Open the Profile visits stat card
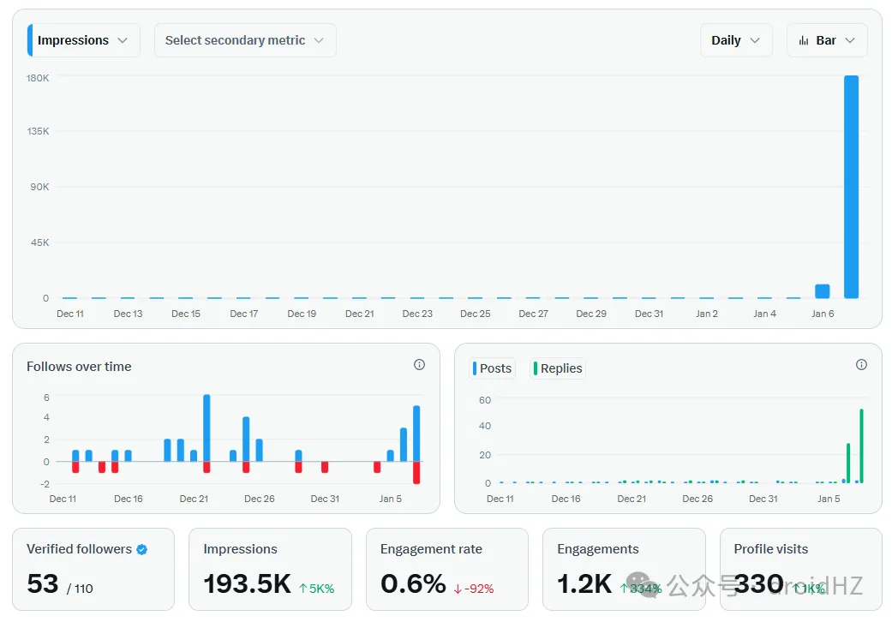892x622 pixels. [x=800, y=569]
